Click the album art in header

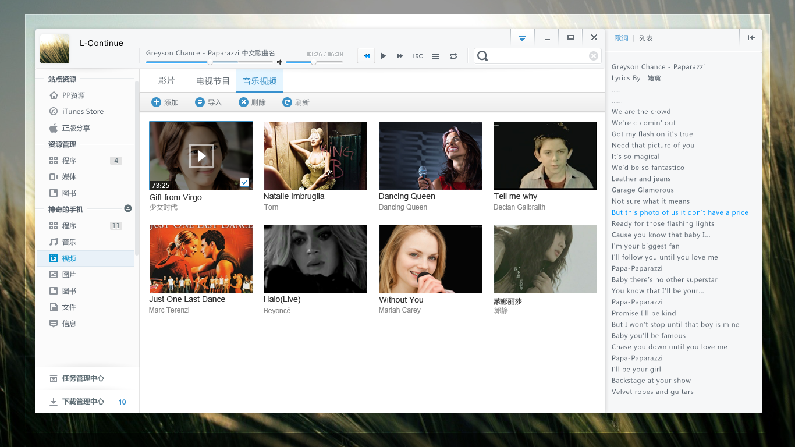(55, 49)
